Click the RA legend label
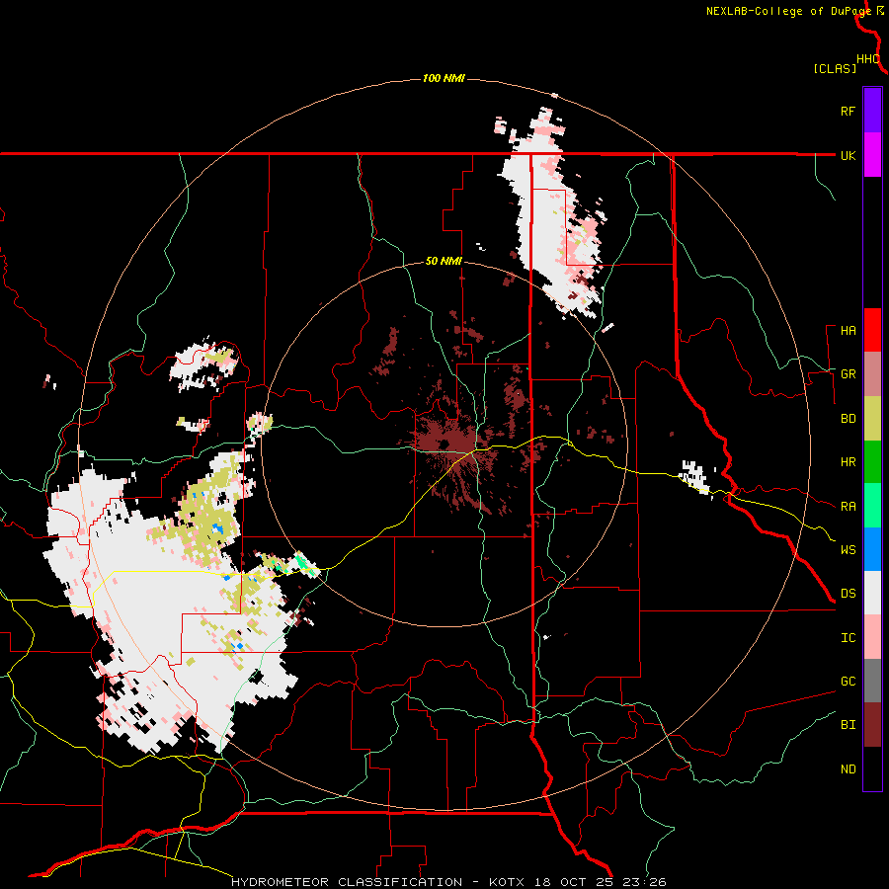This screenshot has width=889, height=889. pos(848,507)
